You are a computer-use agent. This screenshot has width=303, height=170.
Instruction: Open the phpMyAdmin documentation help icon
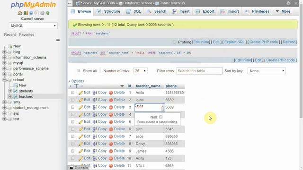pos(31,13)
